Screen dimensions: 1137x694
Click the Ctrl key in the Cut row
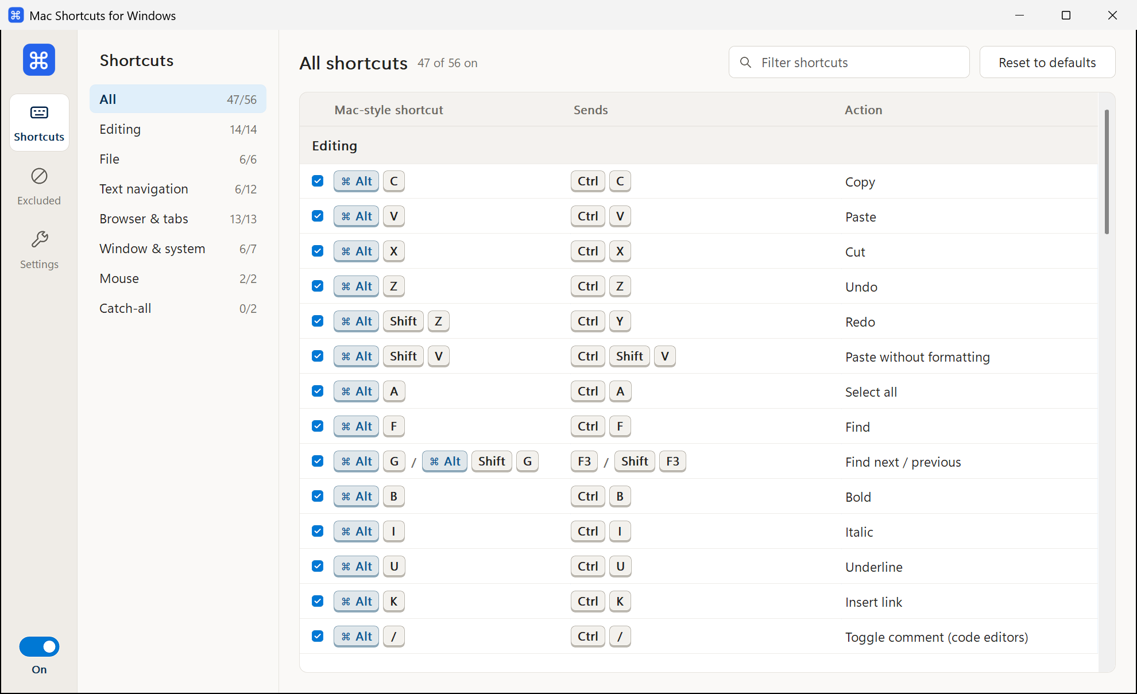587,251
